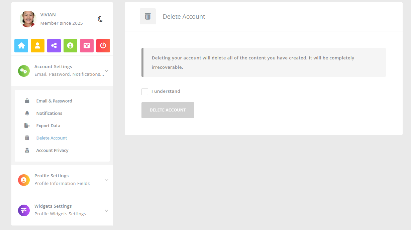
Task: Click the bell icon beside Notifications
Action: coord(27,113)
